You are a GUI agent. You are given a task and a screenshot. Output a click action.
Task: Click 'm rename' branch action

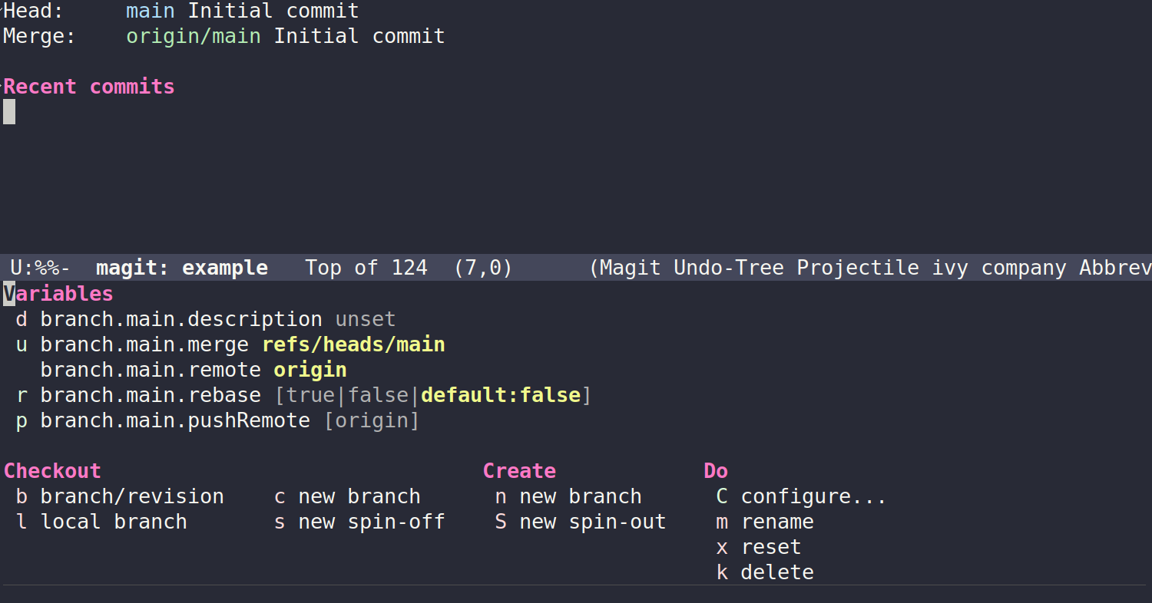(765, 522)
